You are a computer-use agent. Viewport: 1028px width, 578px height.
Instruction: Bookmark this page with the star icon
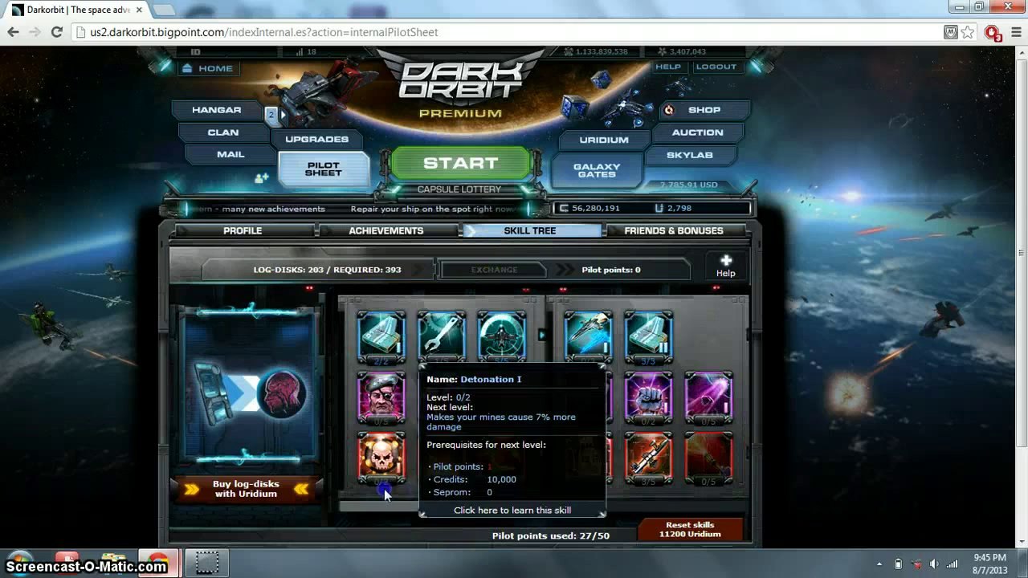point(968,32)
